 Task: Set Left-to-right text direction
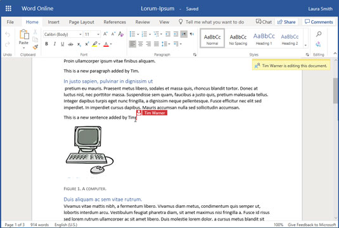184,34
